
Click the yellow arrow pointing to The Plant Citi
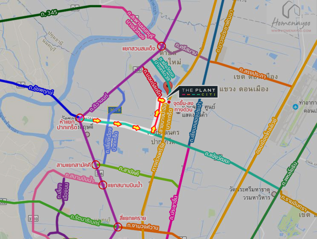[162, 100]
